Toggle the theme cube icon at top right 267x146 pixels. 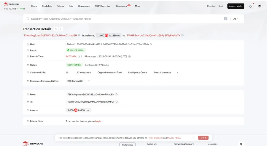pos(260,6)
